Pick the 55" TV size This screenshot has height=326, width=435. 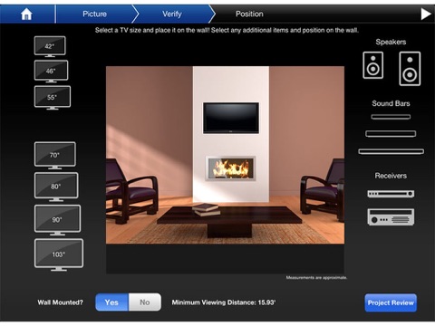53,98
